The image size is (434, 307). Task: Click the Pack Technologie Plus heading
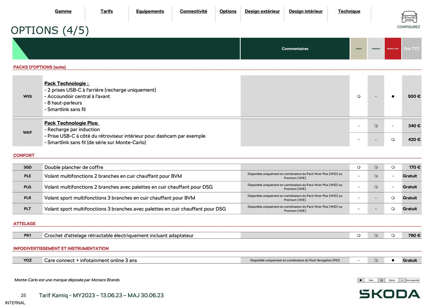[72, 123]
